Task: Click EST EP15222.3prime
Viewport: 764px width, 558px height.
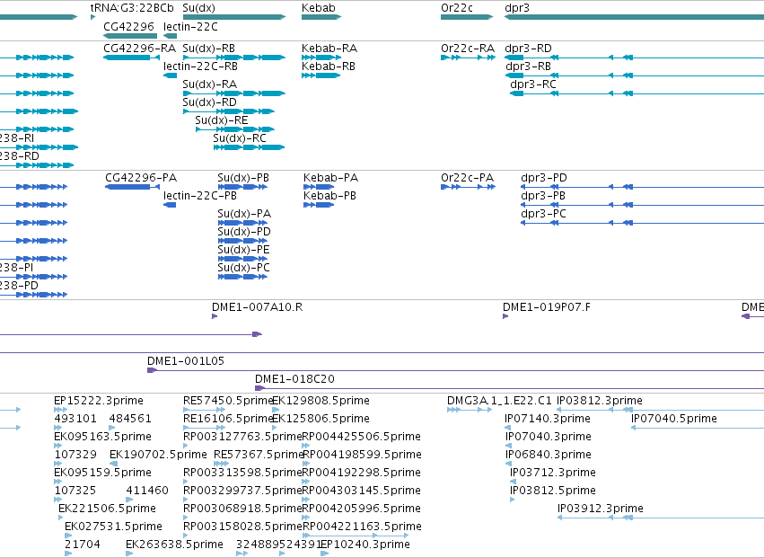Action: click(x=99, y=401)
